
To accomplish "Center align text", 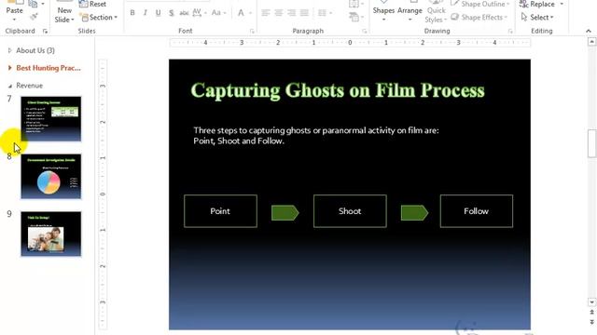I will pyautogui.click(x=278, y=13).
